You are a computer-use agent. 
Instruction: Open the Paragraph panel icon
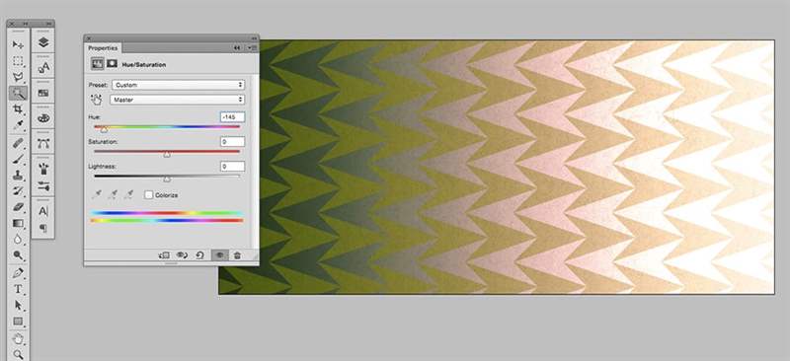coord(43,228)
